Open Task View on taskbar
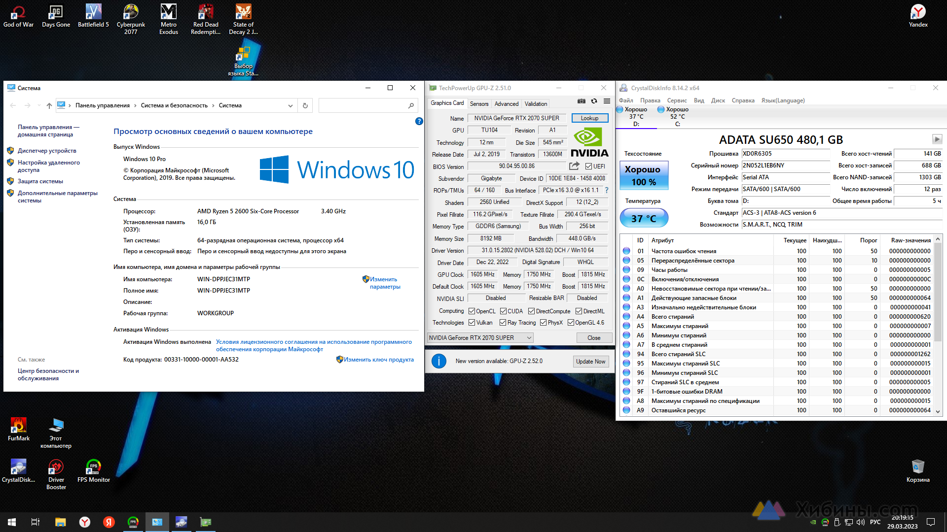This screenshot has width=947, height=532. tap(36, 522)
